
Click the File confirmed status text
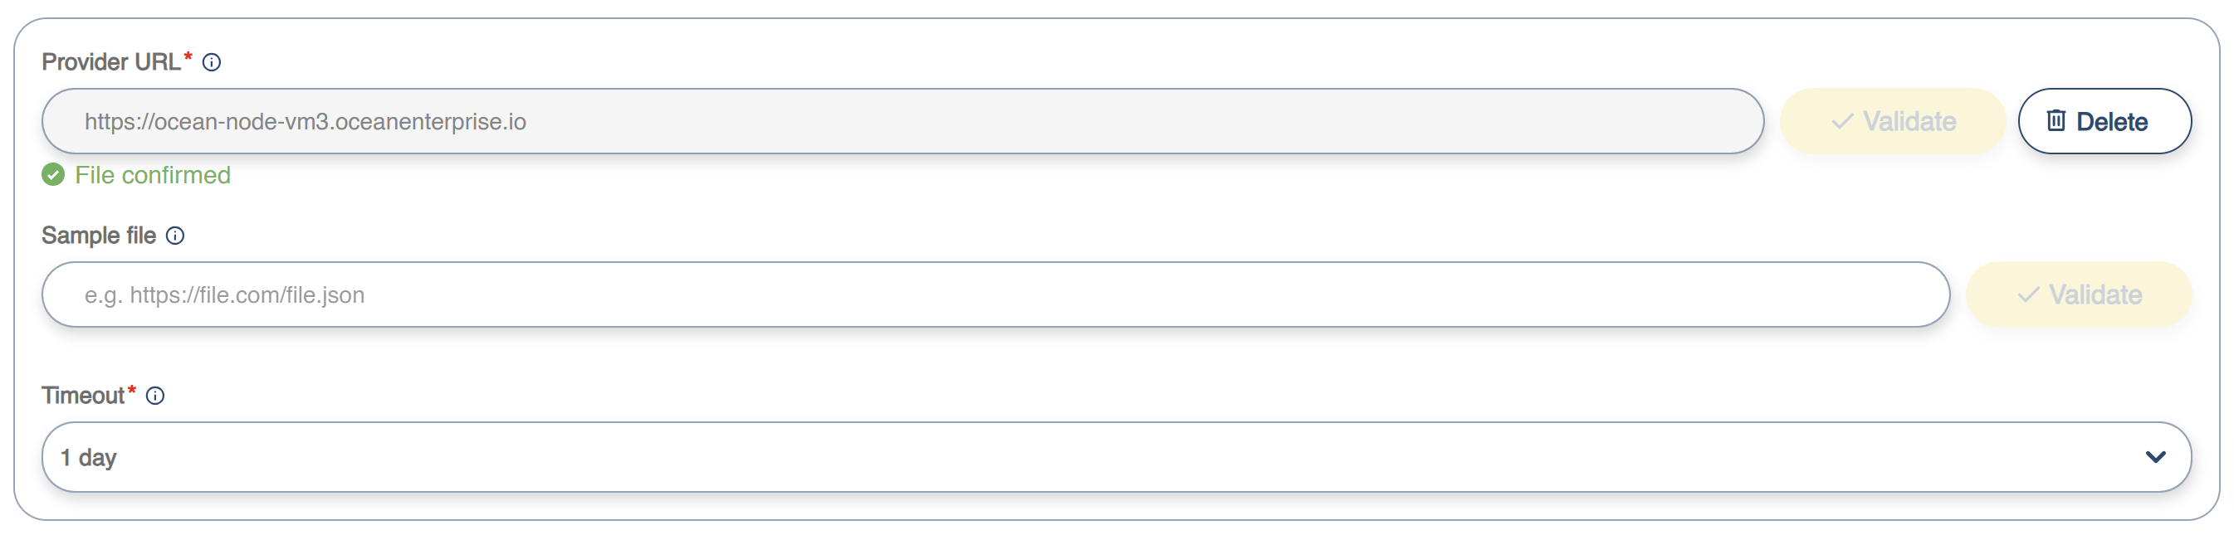tap(153, 175)
